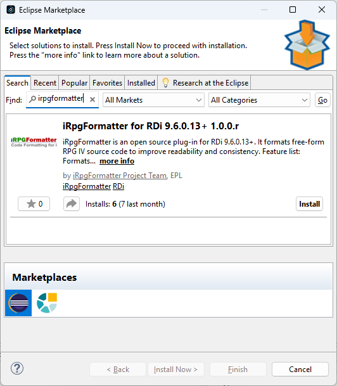Click the Go button

click(x=322, y=100)
